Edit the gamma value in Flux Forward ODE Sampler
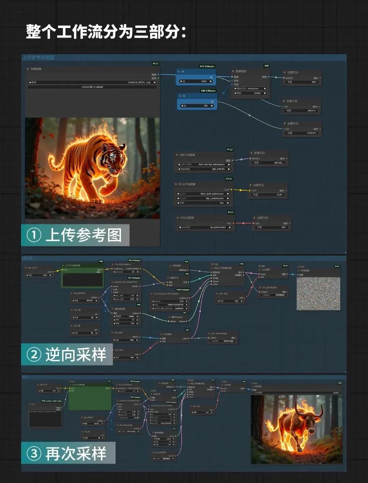This screenshot has height=483, width=368. [x=169, y=301]
